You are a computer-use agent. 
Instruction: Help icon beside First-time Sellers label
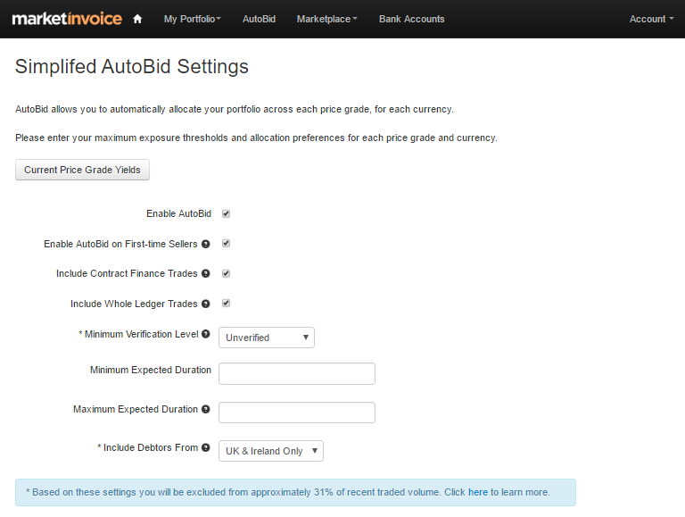point(206,244)
